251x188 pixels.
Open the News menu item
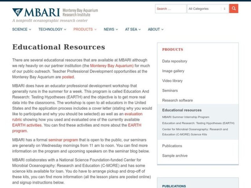tap(111, 29)
